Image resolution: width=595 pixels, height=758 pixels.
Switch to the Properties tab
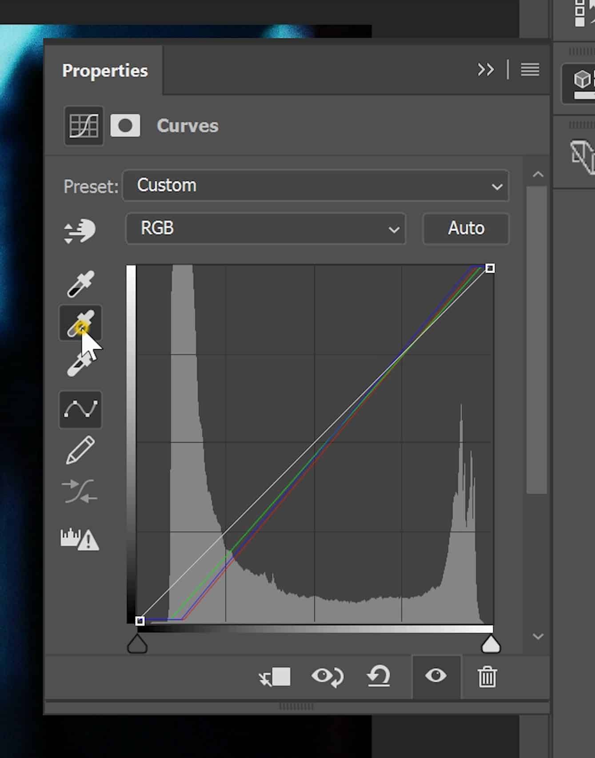tap(105, 71)
